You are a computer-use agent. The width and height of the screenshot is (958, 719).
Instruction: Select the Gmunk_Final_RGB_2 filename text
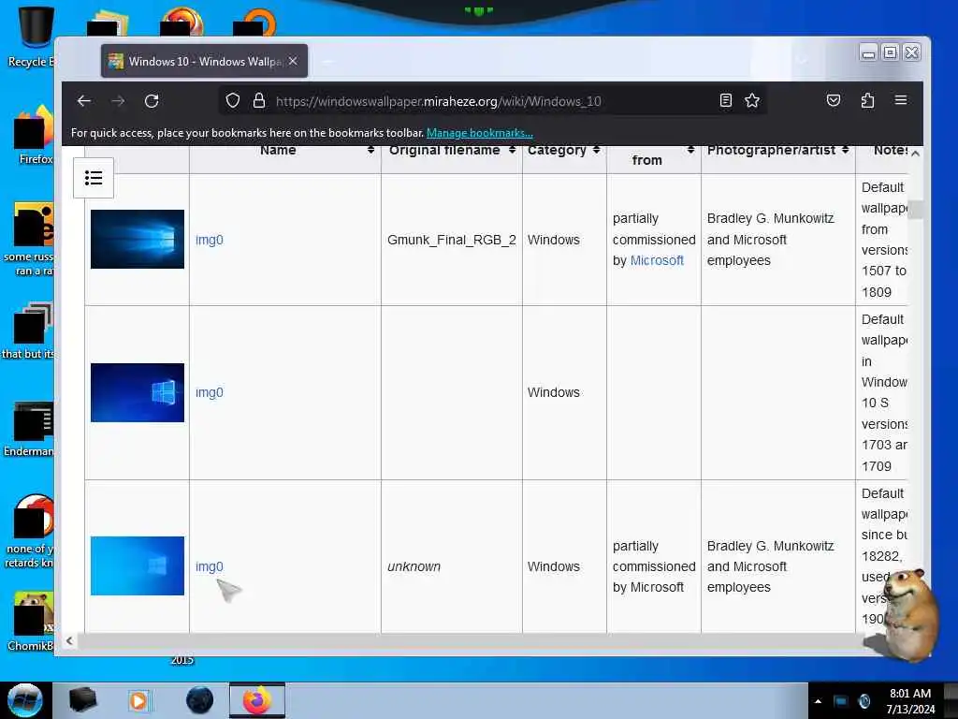tap(452, 240)
